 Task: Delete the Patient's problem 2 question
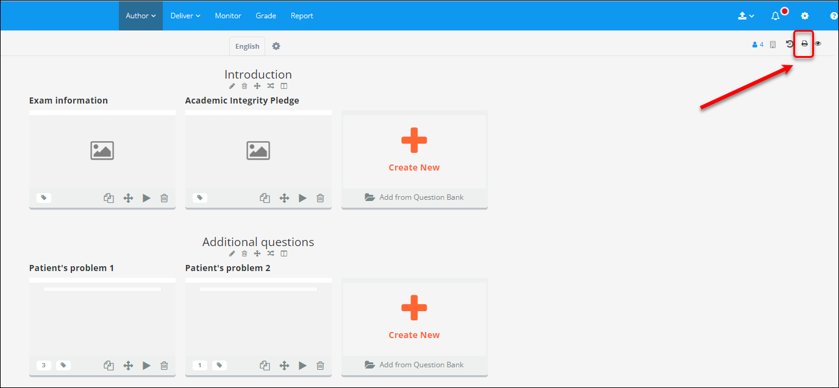point(320,365)
